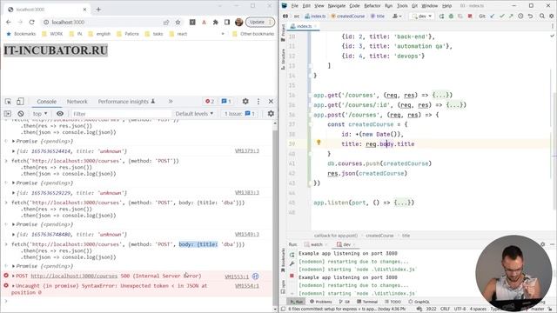Open the Chrome extensions puzzle icon
The height and width of the screenshot is (313, 557).
(x=215, y=22)
